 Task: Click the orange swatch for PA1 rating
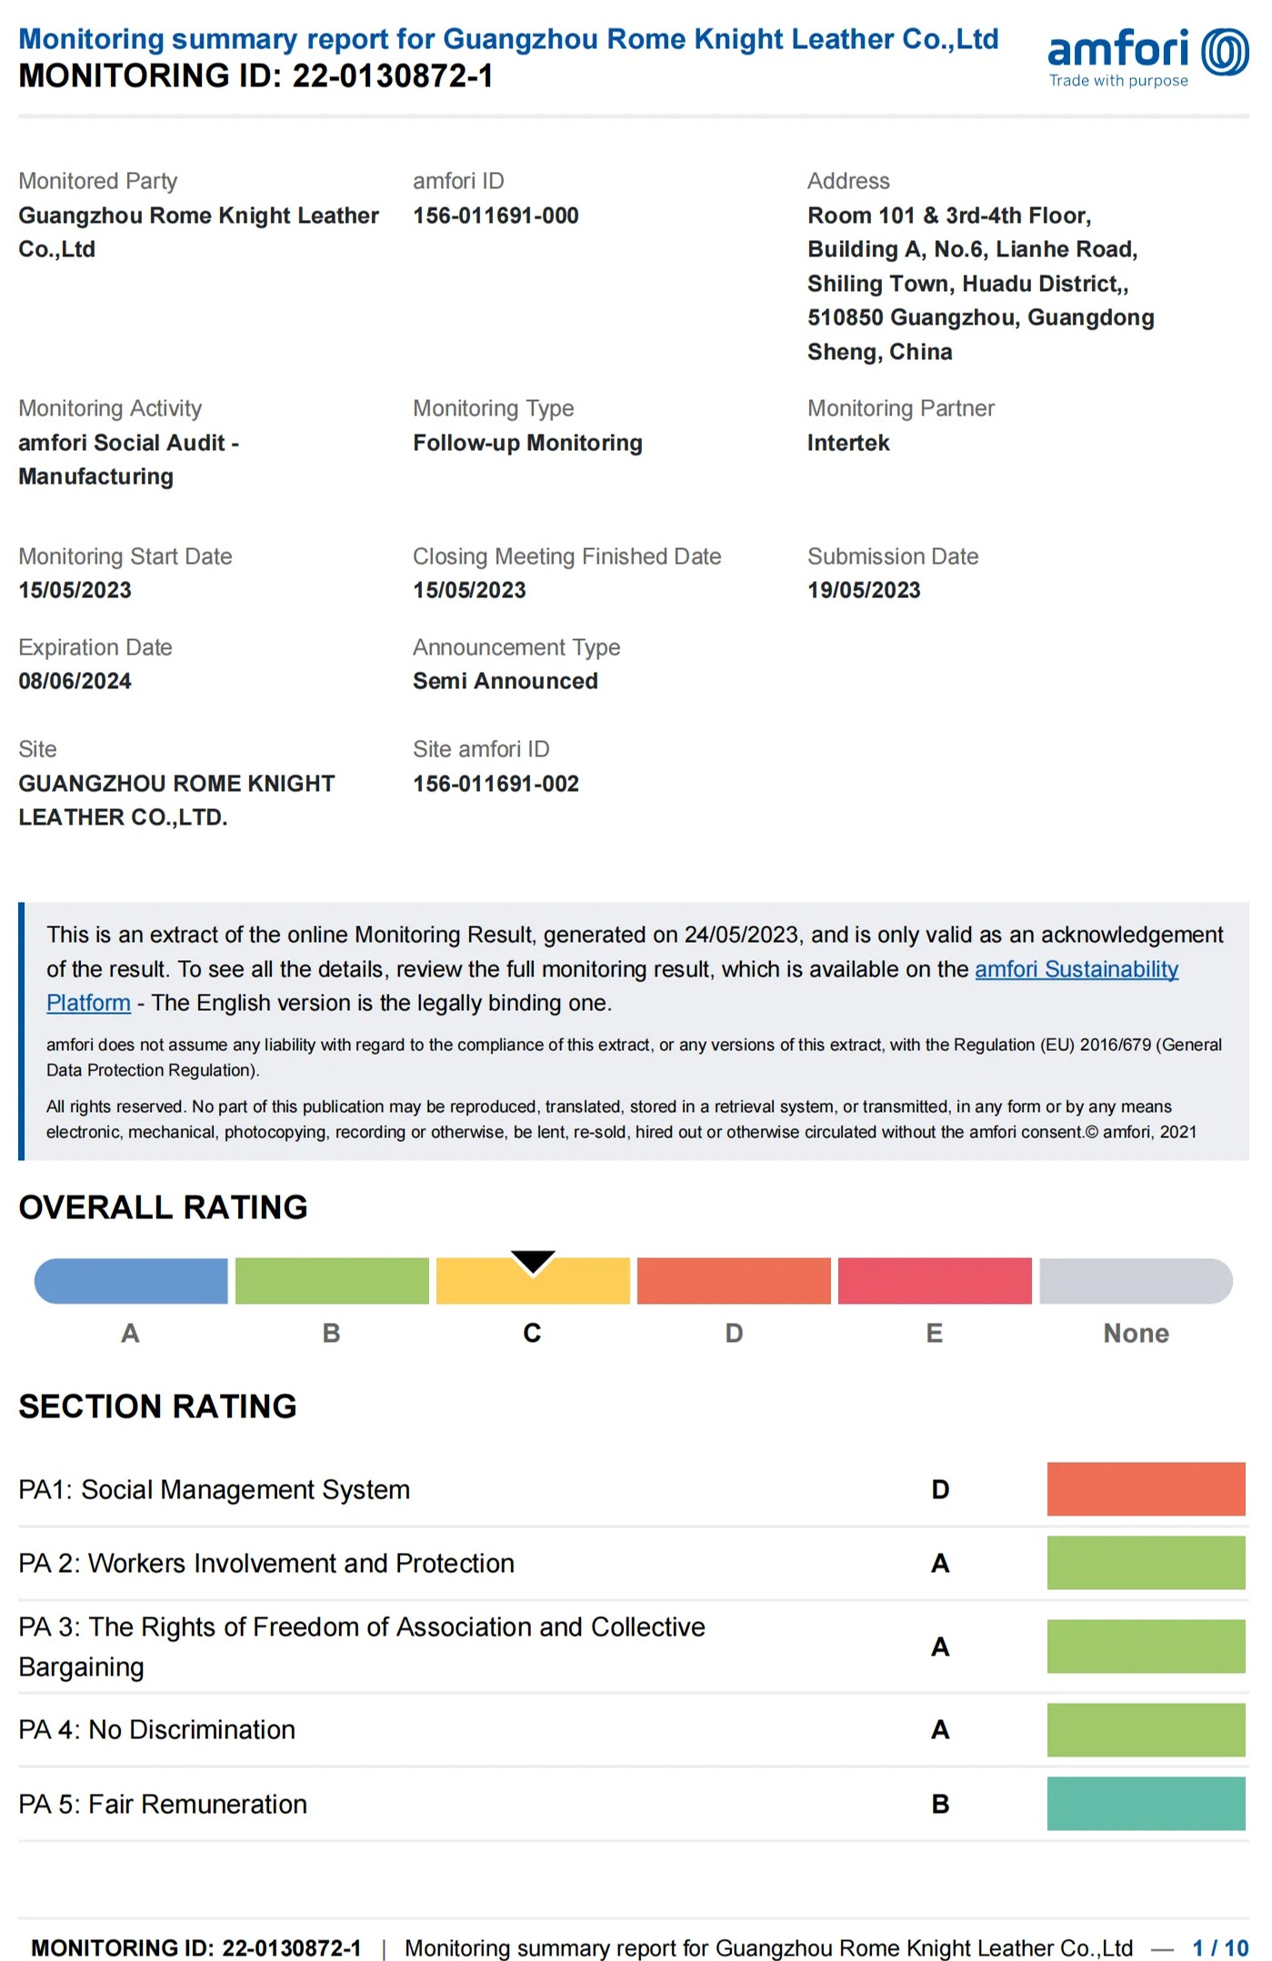[1146, 1488]
